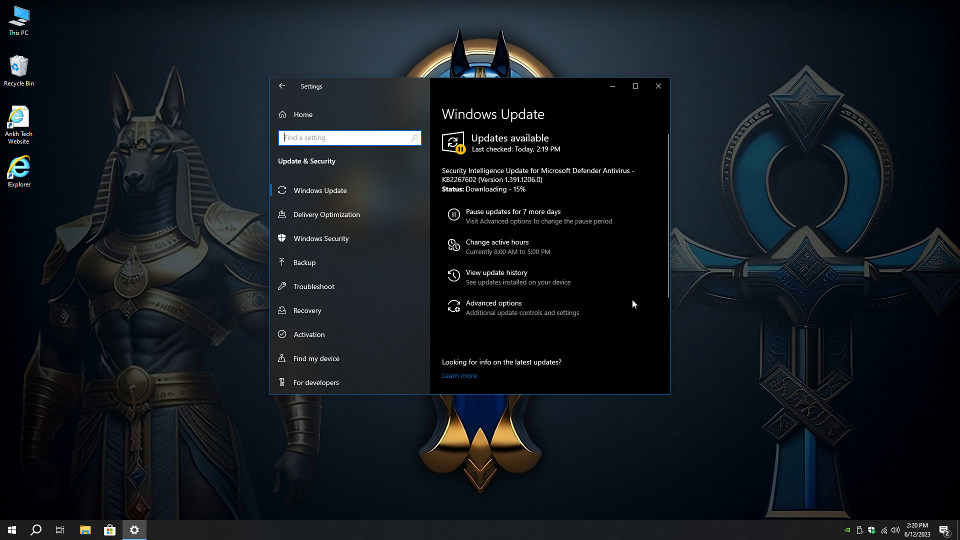Open Microsoft Store from taskbar
The height and width of the screenshot is (540, 960).
(x=109, y=530)
